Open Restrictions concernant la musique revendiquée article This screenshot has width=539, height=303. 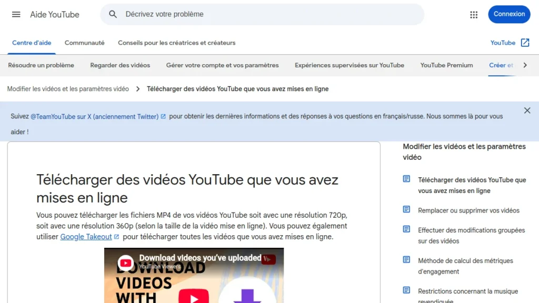[x=468, y=296]
